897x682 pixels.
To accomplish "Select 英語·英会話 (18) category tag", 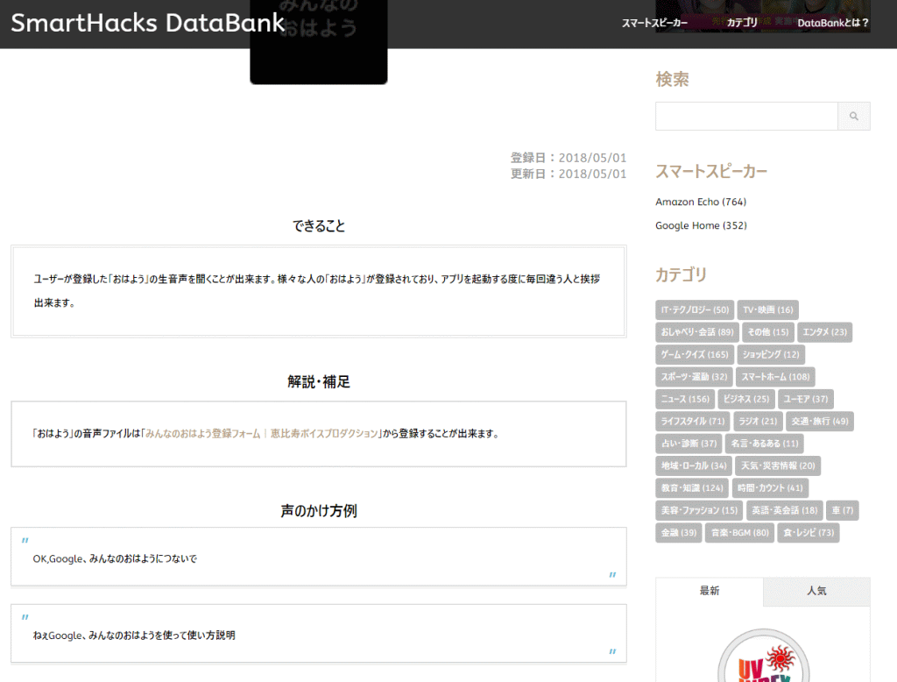I will [784, 511].
